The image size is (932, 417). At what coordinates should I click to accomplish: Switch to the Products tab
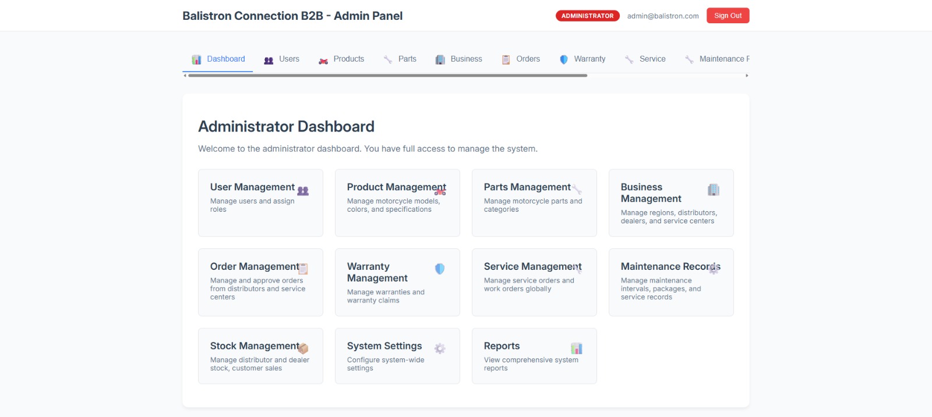coord(341,59)
